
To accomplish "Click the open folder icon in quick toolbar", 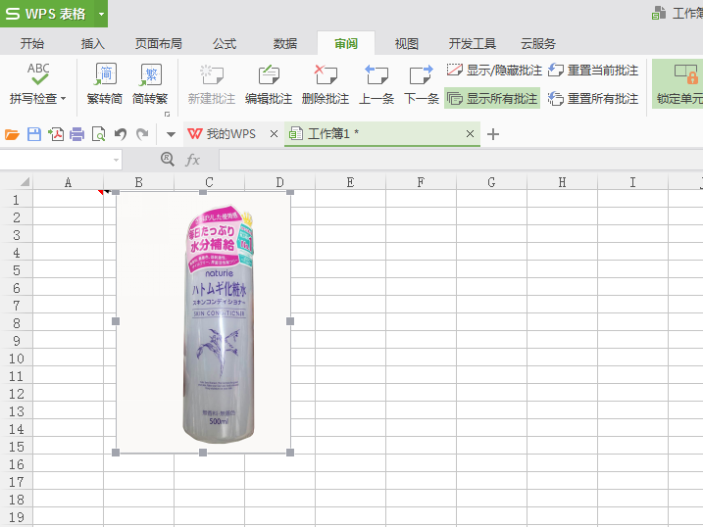I will coord(12,134).
